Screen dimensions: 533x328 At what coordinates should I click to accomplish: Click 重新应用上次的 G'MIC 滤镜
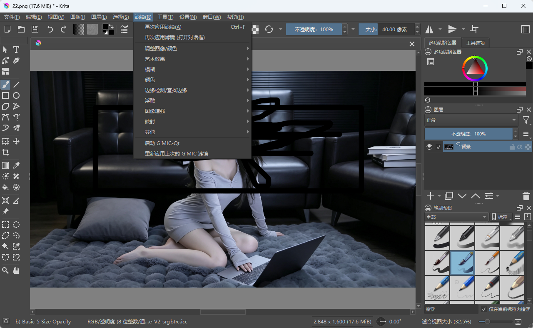click(x=192, y=153)
